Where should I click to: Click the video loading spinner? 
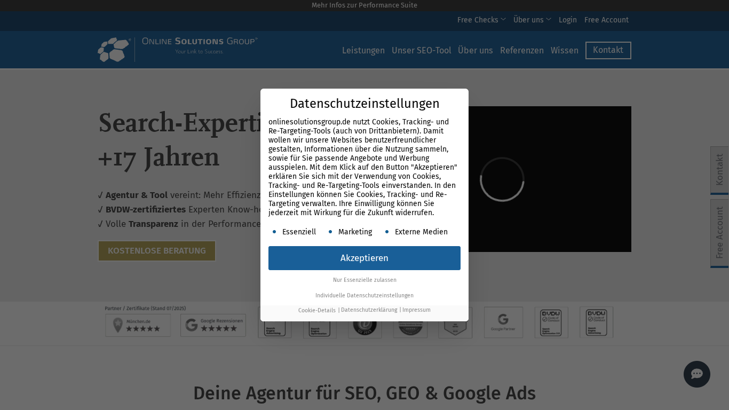[x=502, y=179]
